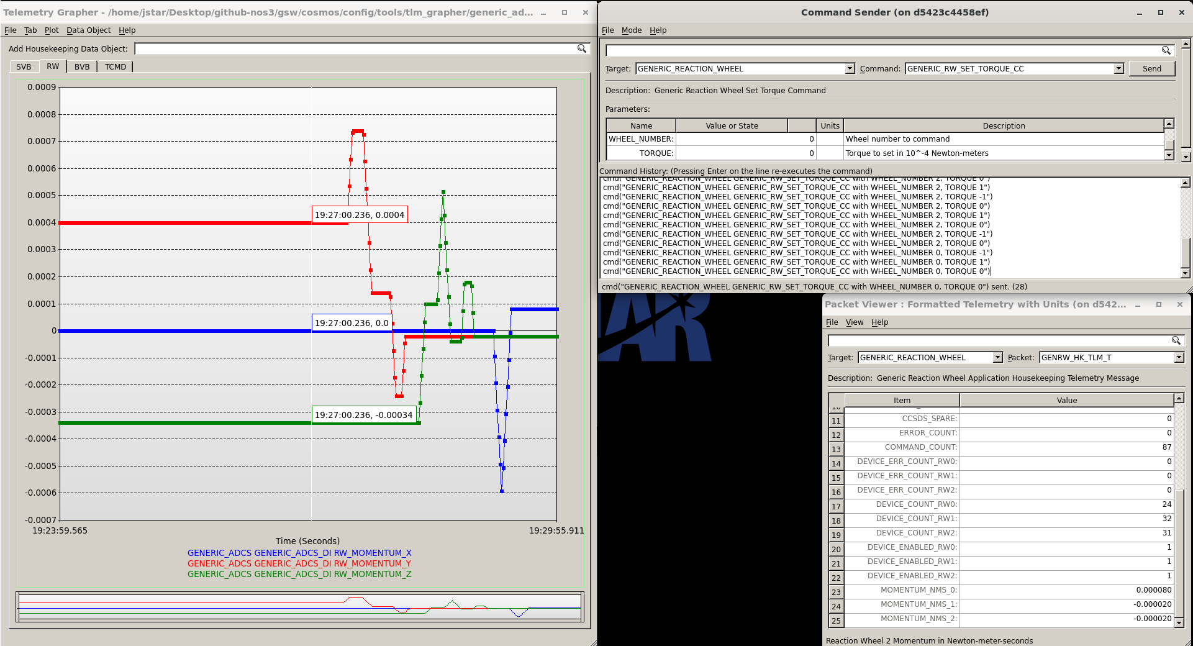Open Help menu in Telemetry Grapher
1193x646 pixels.
[127, 30]
